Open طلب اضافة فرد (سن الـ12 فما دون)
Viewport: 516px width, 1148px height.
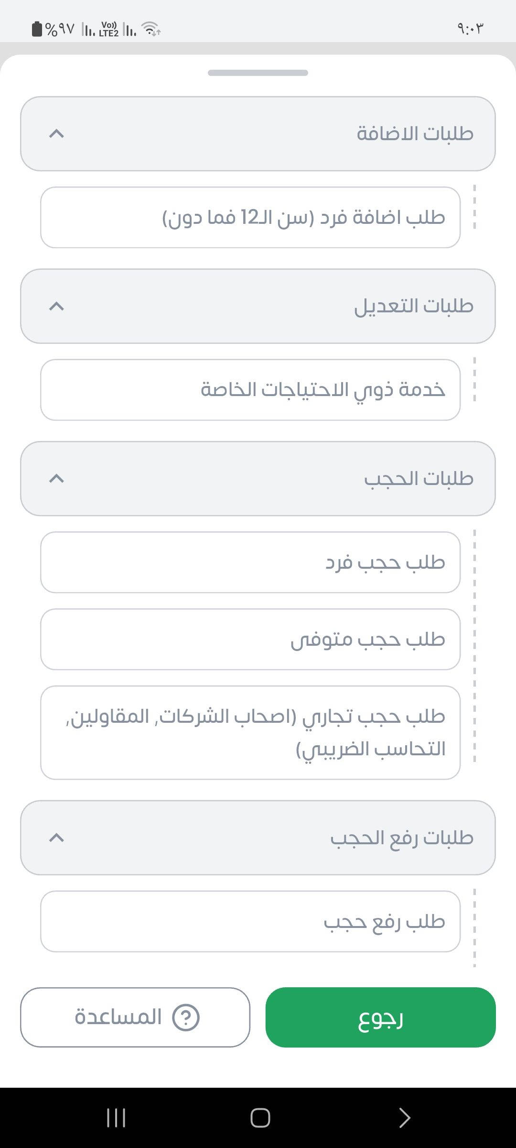tap(250, 218)
